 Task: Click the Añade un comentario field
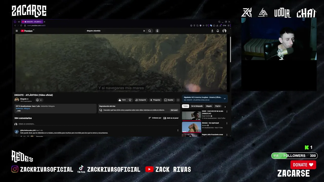coord(99,124)
